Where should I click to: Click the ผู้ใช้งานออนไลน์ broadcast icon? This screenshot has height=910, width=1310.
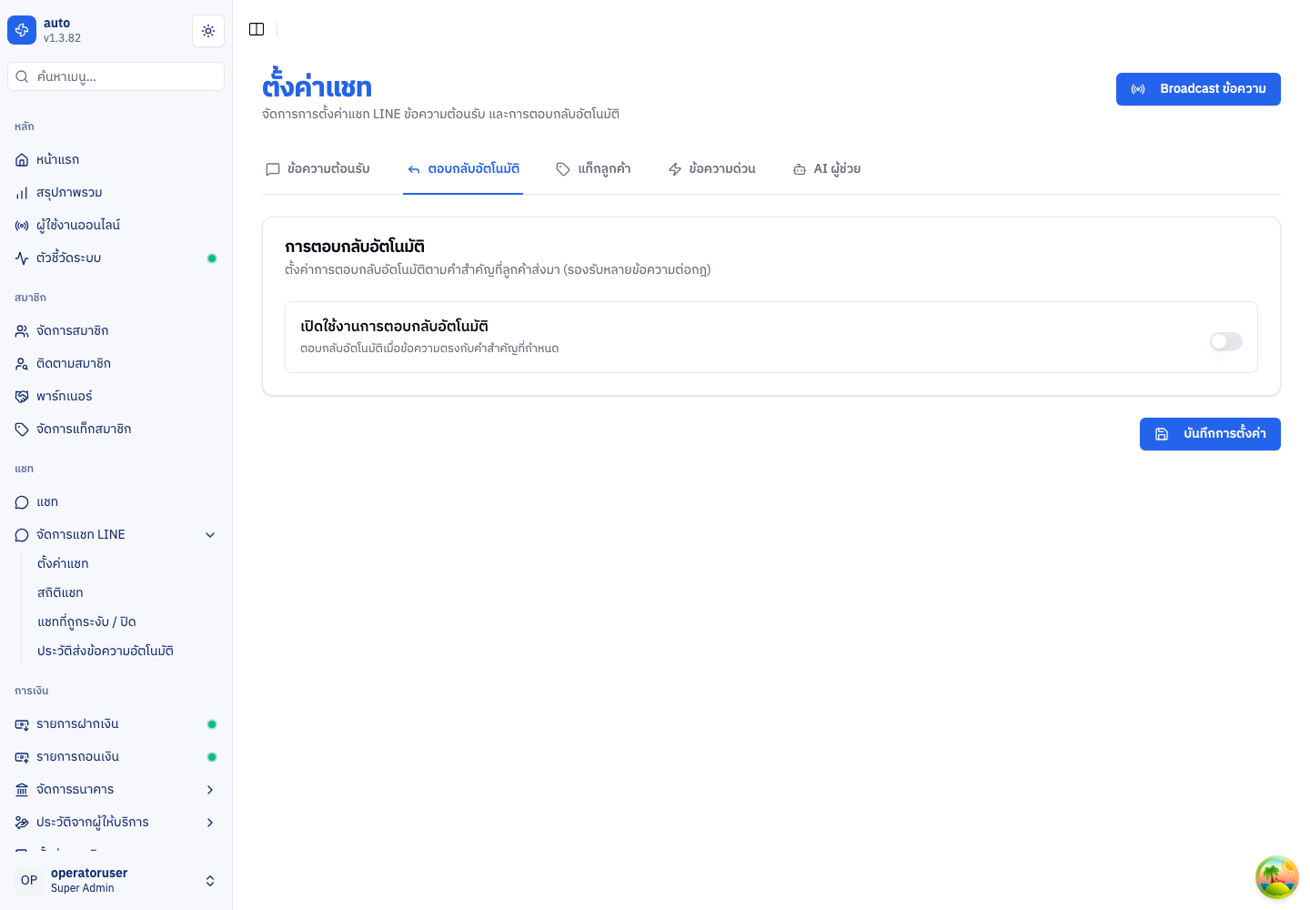[x=22, y=226]
